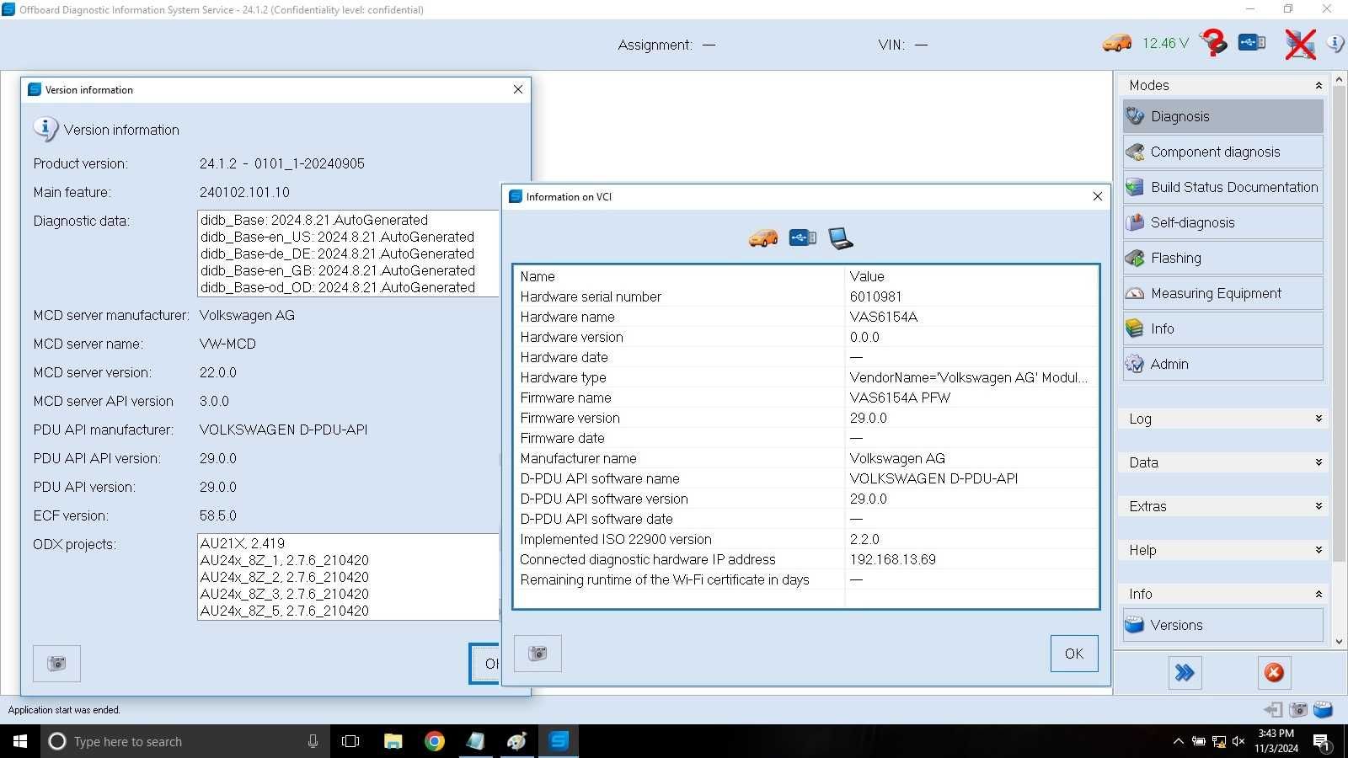The height and width of the screenshot is (758, 1348).
Task: Click Type here to search box
Action: [x=185, y=741]
